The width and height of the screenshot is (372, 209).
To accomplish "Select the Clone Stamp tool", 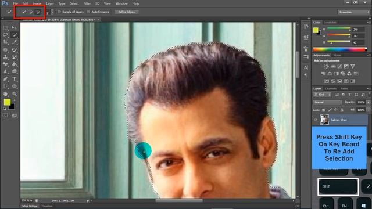I will click(5, 57).
